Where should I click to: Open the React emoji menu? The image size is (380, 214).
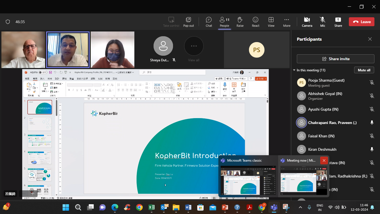click(255, 22)
